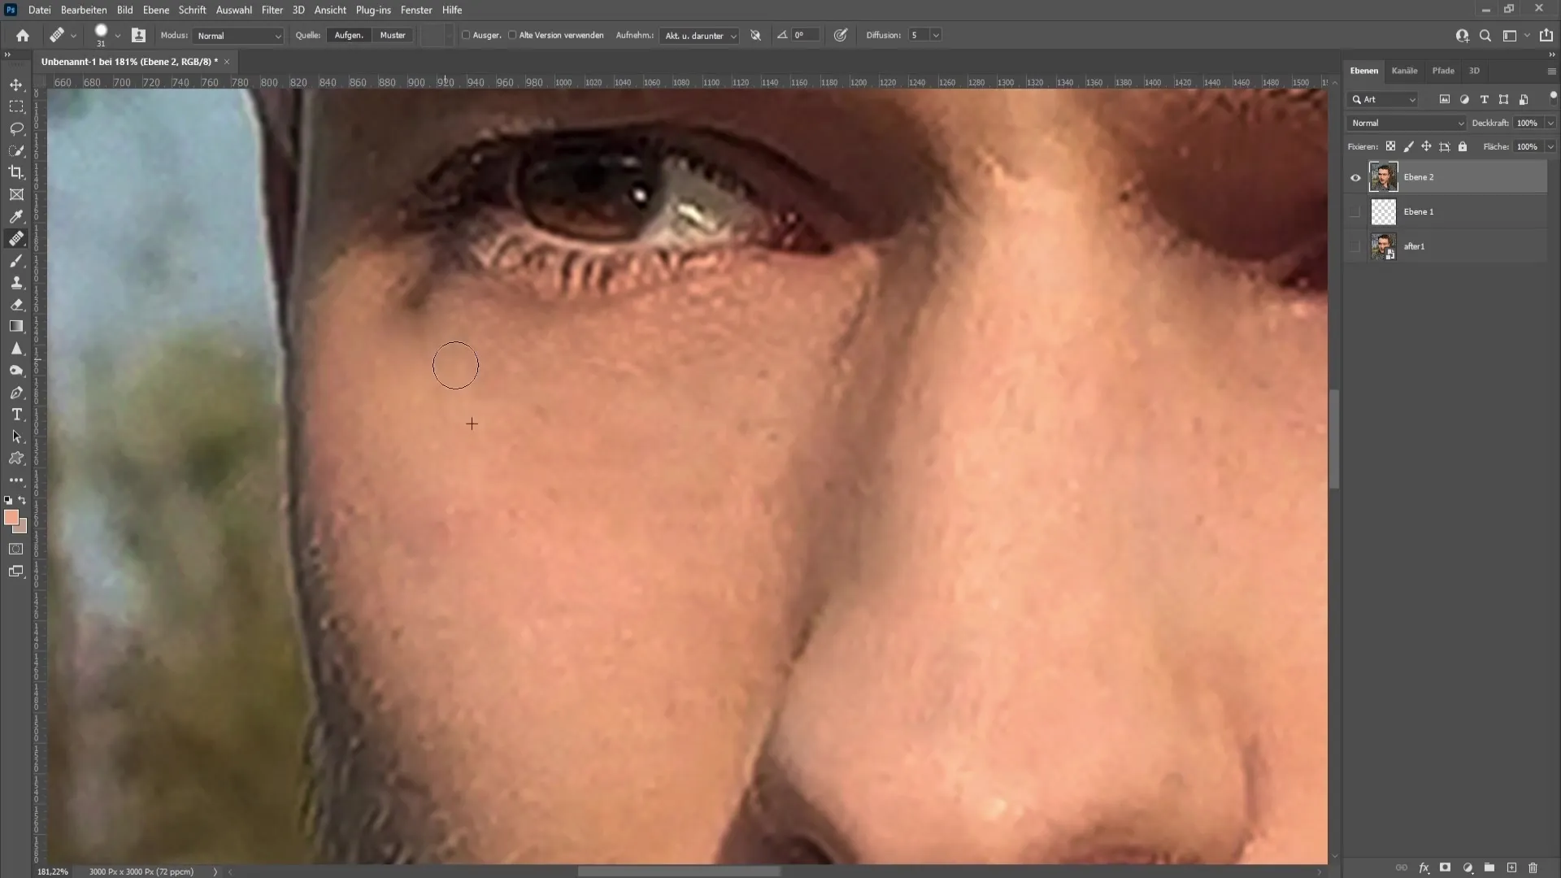Click the Ebene 1 layer thumbnail
This screenshot has height=878, width=1561.
pyautogui.click(x=1383, y=211)
